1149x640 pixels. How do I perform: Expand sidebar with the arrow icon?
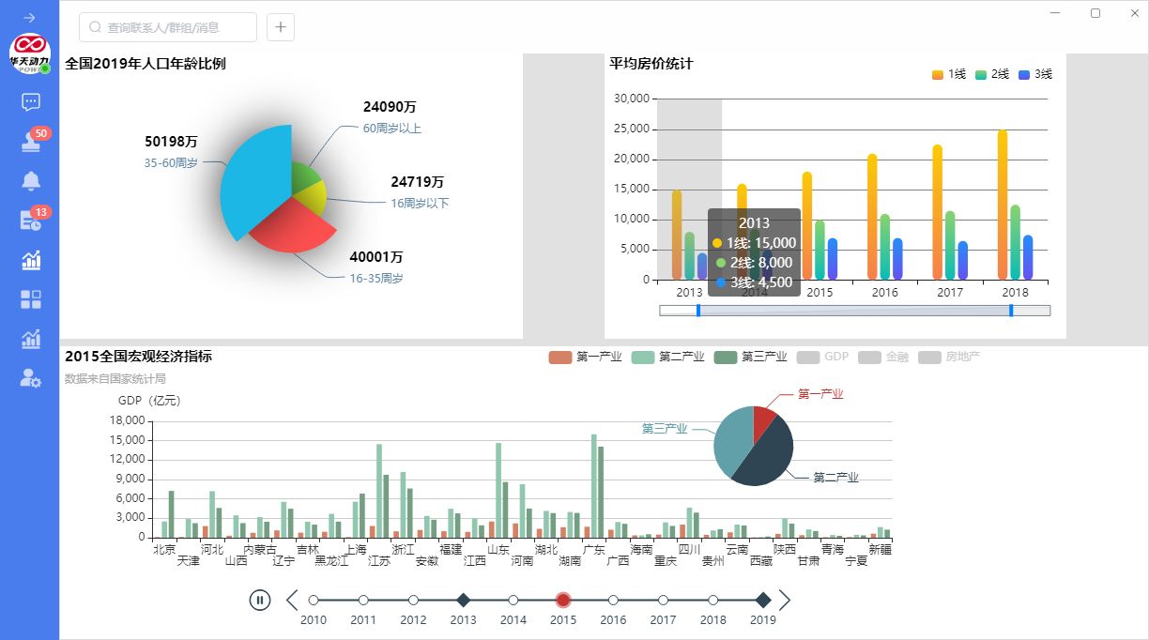(x=30, y=18)
